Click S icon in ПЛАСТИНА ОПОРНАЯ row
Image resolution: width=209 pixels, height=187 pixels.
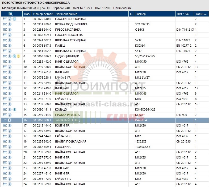tap(14, 19)
